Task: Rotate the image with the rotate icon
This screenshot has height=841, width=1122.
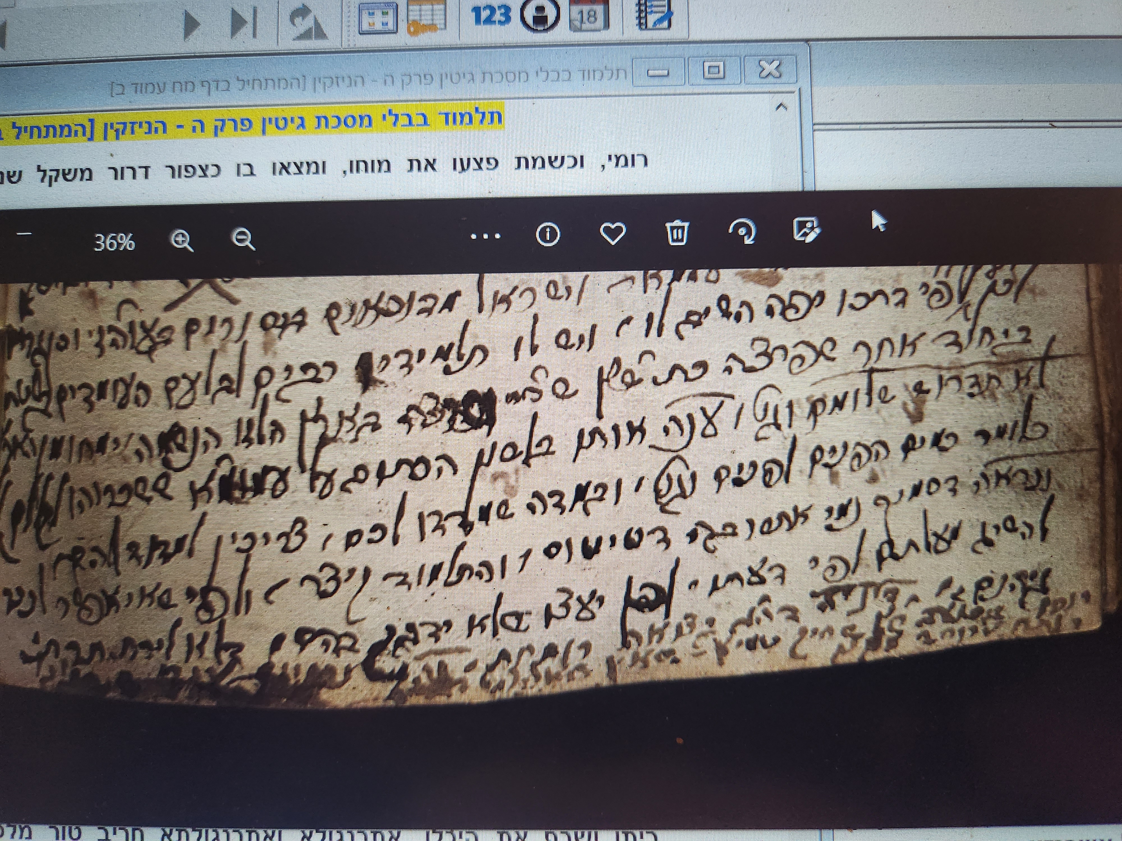Action: click(742, 232)
